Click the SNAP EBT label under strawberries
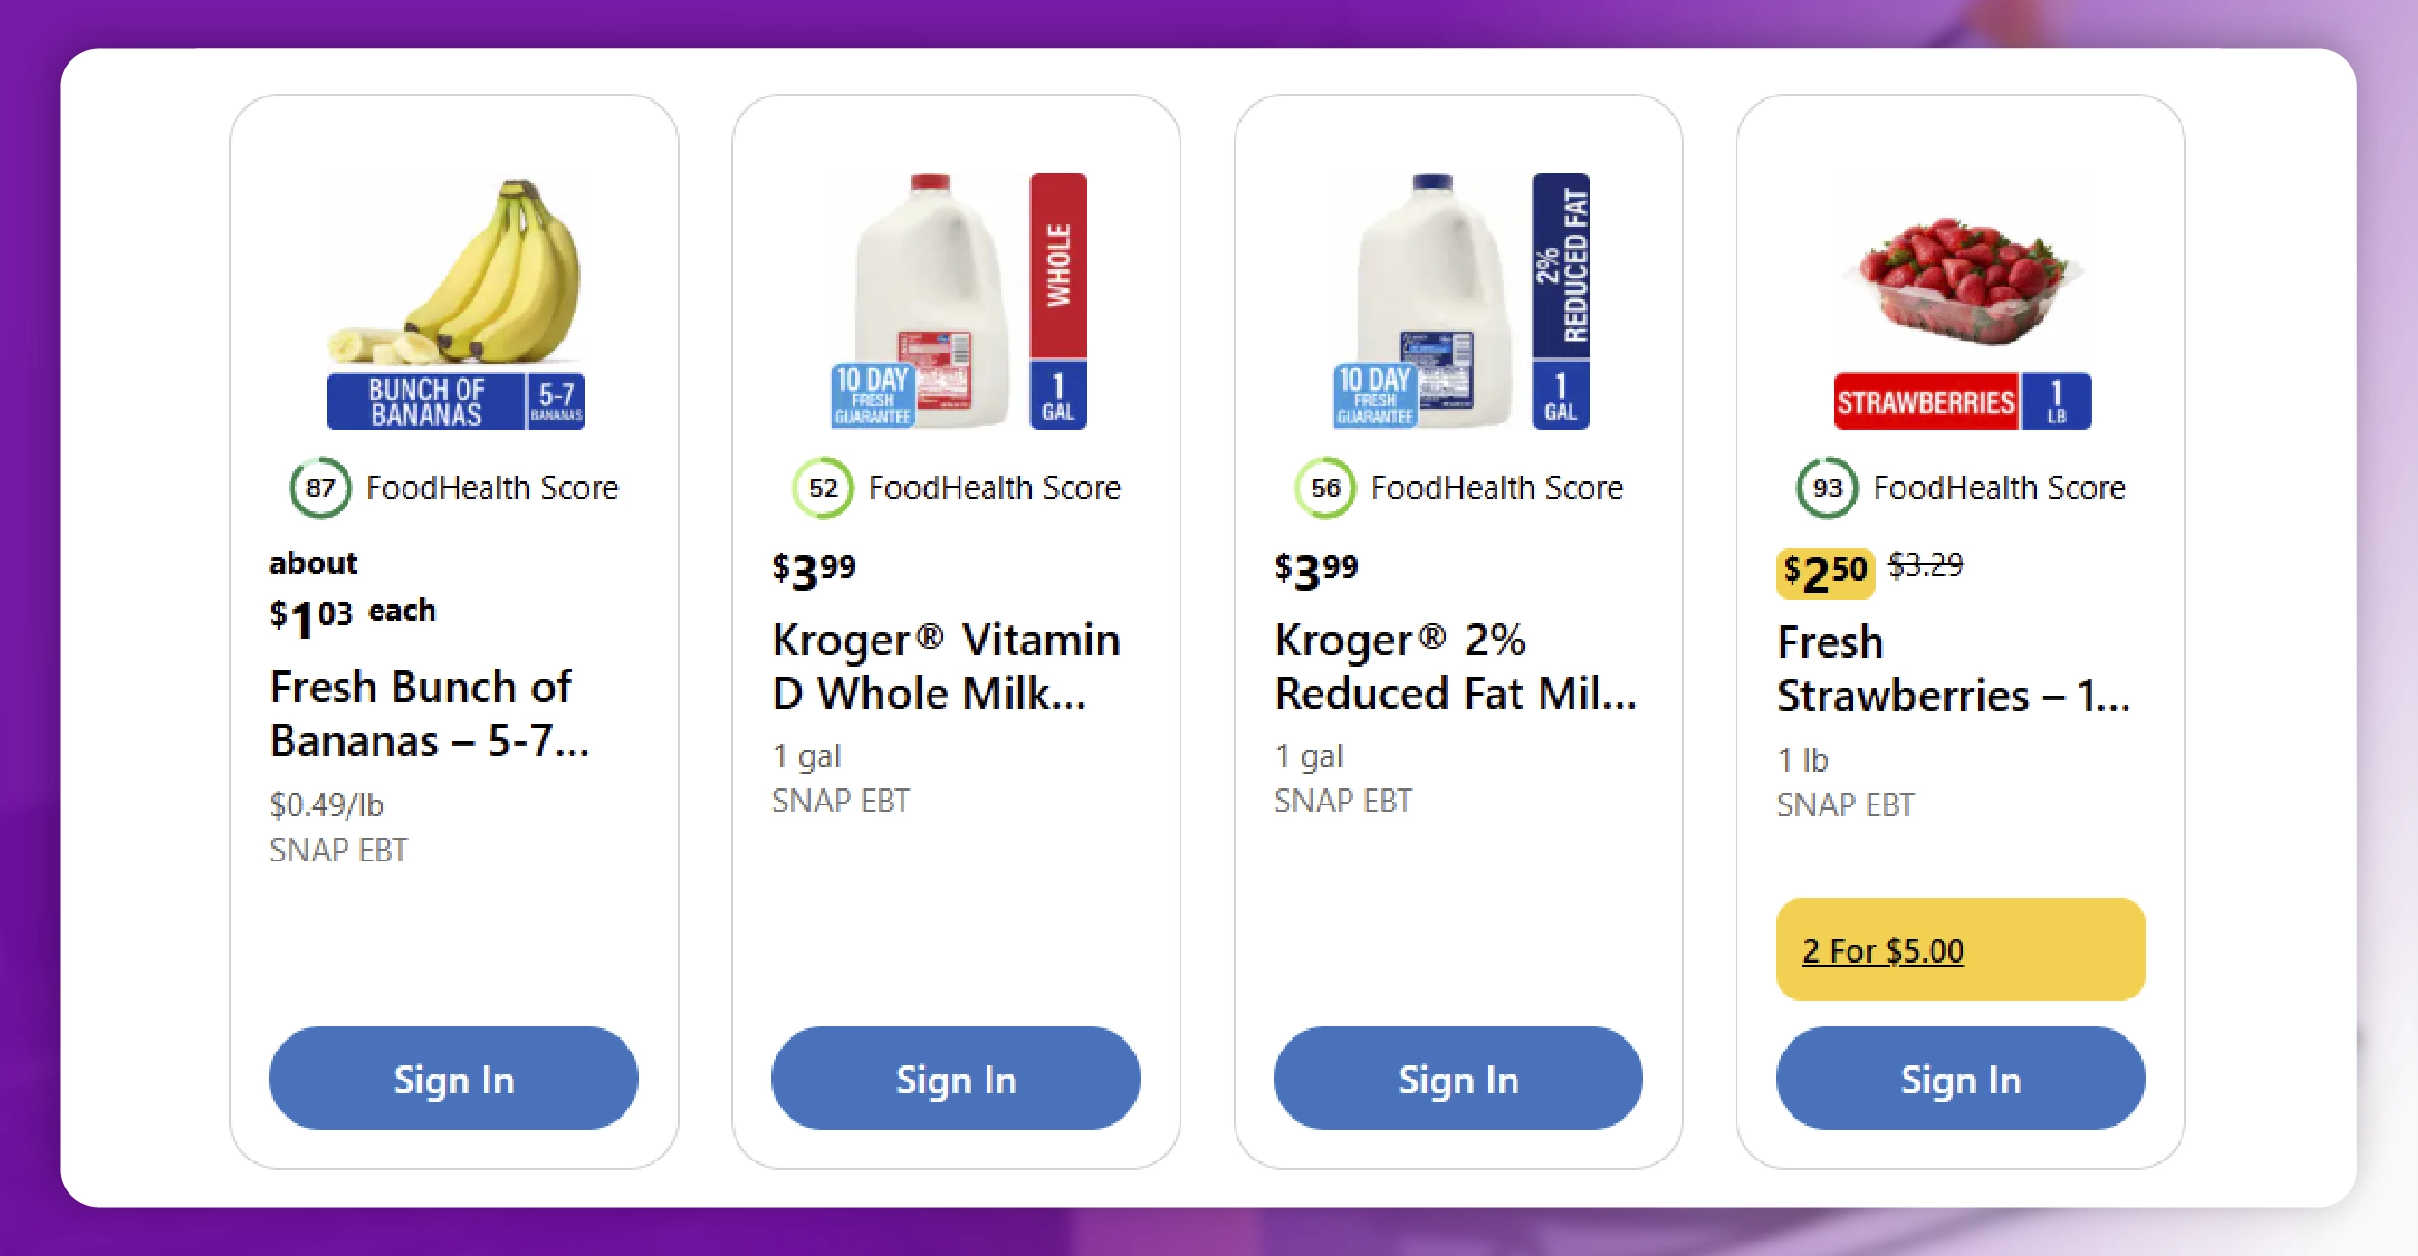The height and width of the screenshot is (1256, 2418). coord(1845,805)
